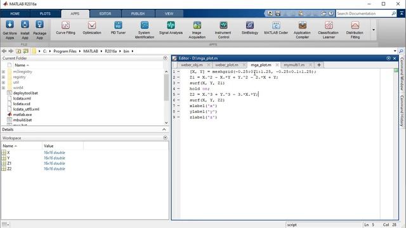The width and height of the screenshot is (406, 228).
Task: Open the PID Tuner app
Action: pyautogui.click(x=118, y=28)
